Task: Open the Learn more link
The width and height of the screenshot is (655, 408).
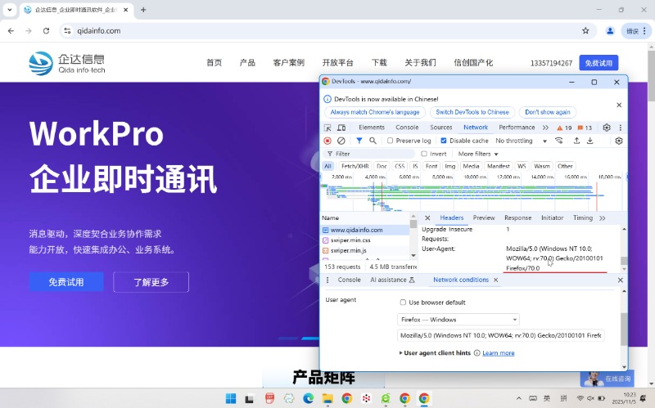Action: click(499, 352)
